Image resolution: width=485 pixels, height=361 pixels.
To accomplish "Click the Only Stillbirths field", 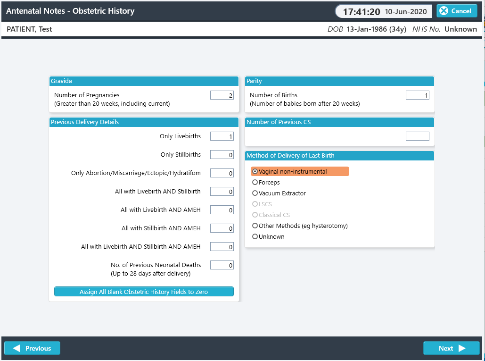I will pyautogui.click(x=222, y=155).
